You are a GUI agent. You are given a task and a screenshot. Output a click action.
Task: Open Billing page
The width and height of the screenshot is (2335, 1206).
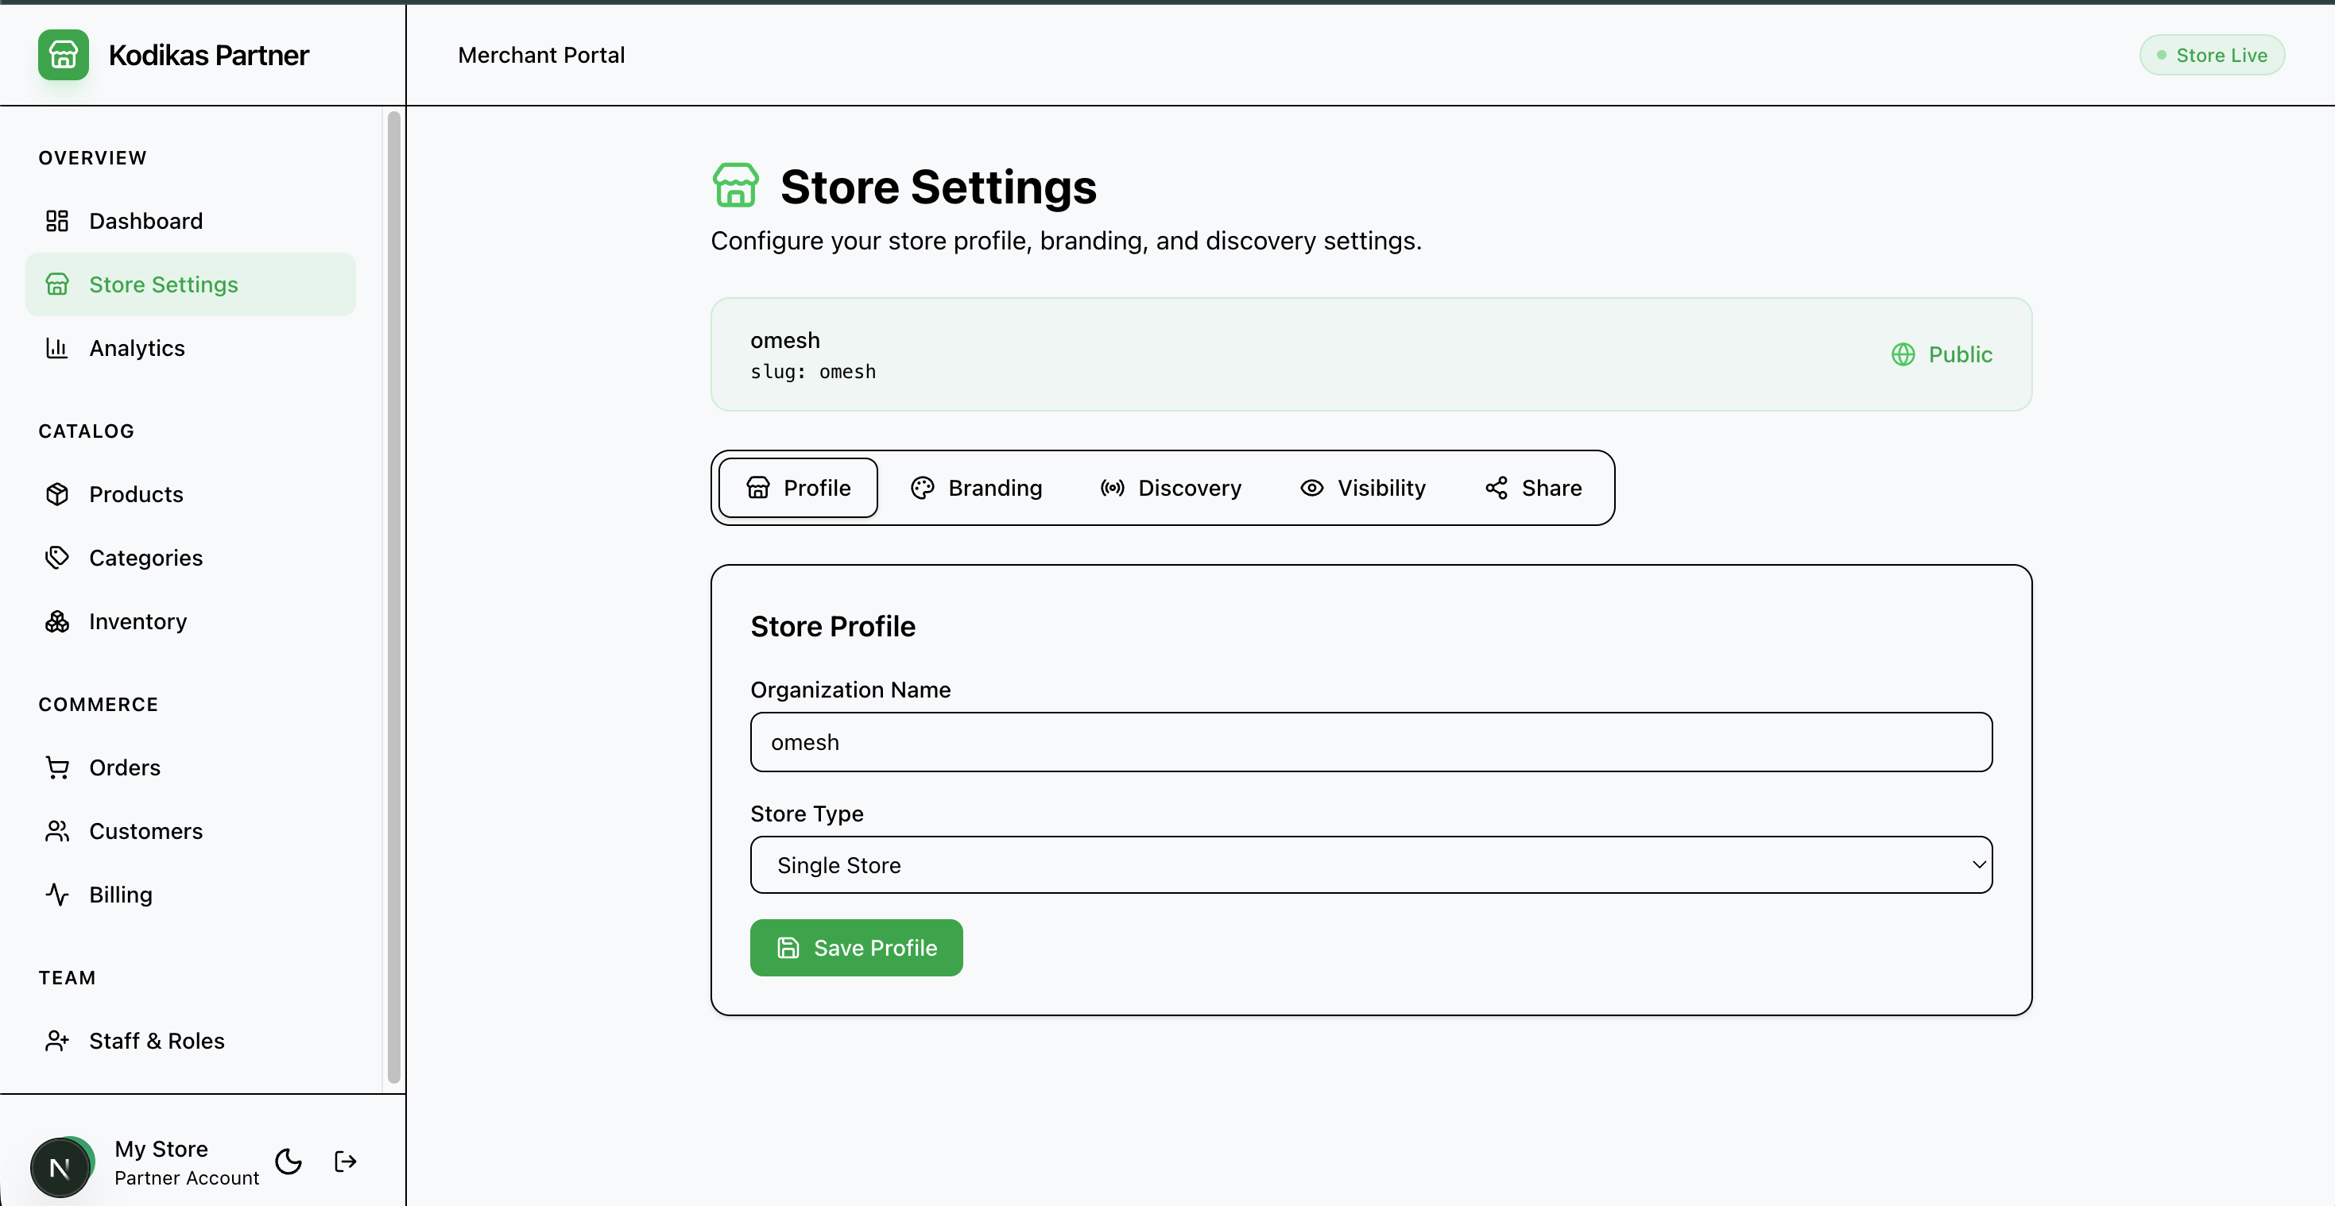(191, 895)
